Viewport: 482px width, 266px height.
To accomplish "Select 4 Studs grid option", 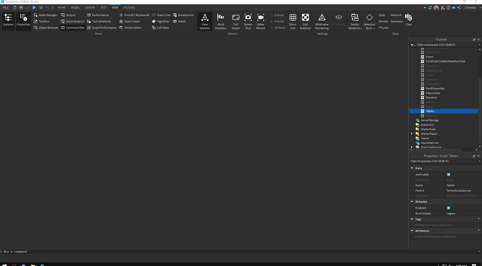I will tap(277, 21).
